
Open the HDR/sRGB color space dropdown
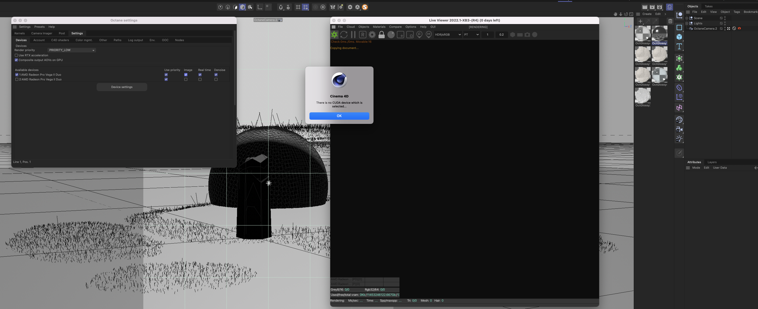coord(447,35)
